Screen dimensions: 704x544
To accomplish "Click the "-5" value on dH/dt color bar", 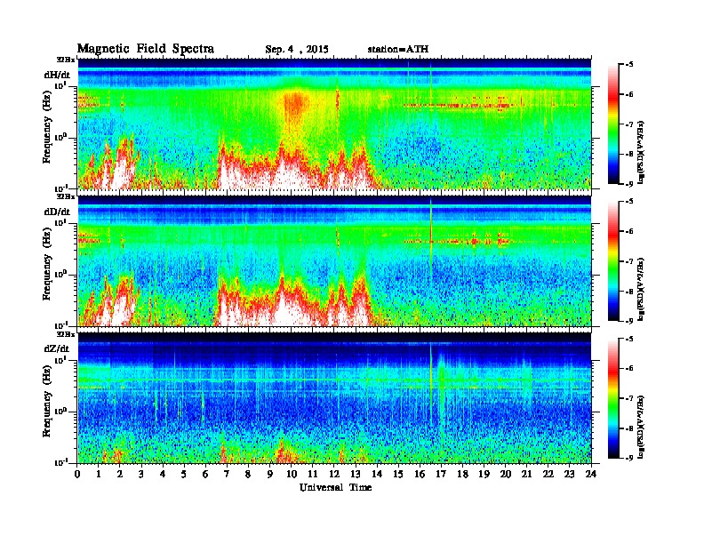I will click(x=629, y=65).
